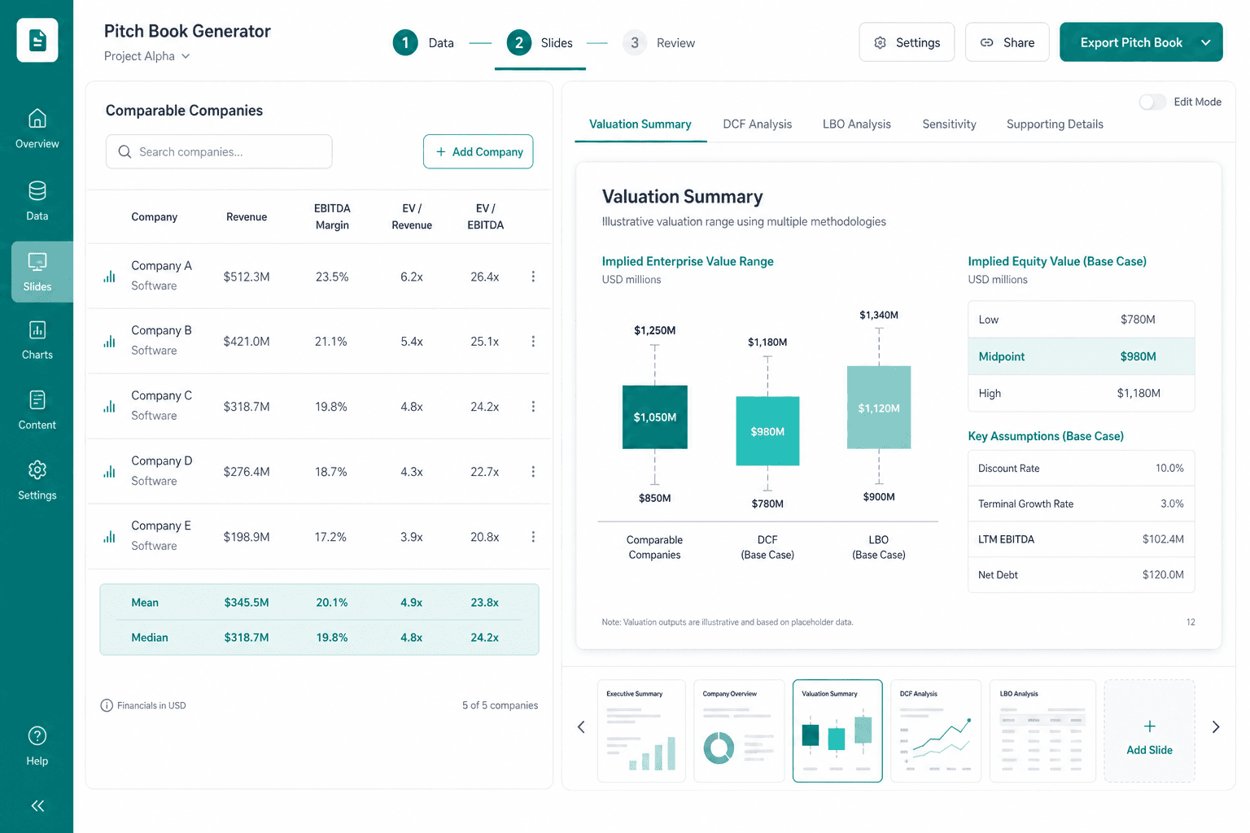Expand the Project Alpha dropdown
Viewport: 1250px width, 833px height.
click(147, 56)
